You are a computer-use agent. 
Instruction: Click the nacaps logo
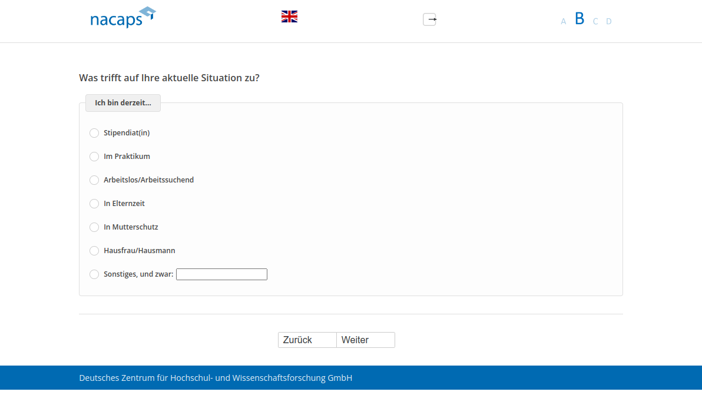[x=122, y=18]
